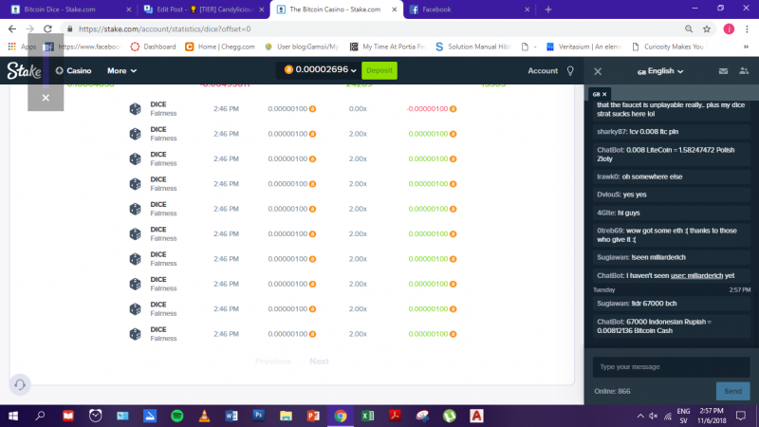Open the Windows Start menu

tap(13, 416)
